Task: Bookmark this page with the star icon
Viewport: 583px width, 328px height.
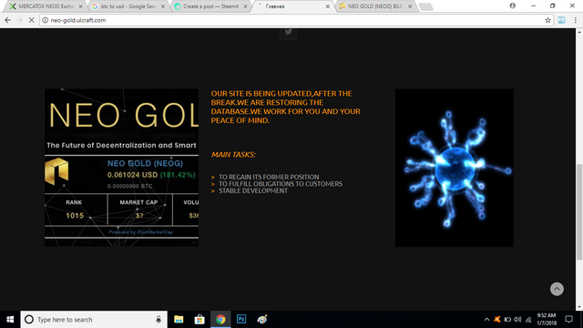Action: pyautogui.click(x=547, y=20)
